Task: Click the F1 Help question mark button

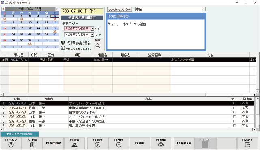Action: click(11, 143)
